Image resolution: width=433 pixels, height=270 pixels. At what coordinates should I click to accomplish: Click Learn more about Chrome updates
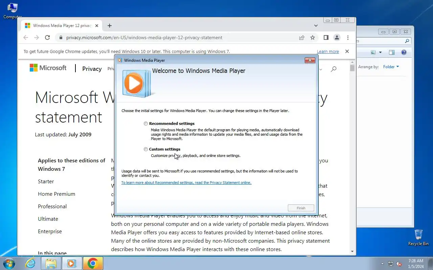328,52
